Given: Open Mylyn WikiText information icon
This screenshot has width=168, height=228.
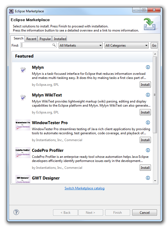Looking at the screenshot, I should coord(148,95).
